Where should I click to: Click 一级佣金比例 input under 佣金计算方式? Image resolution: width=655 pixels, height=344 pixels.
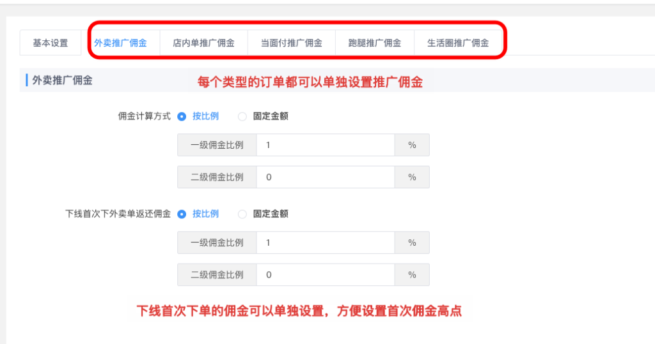(x=325, y=146)
